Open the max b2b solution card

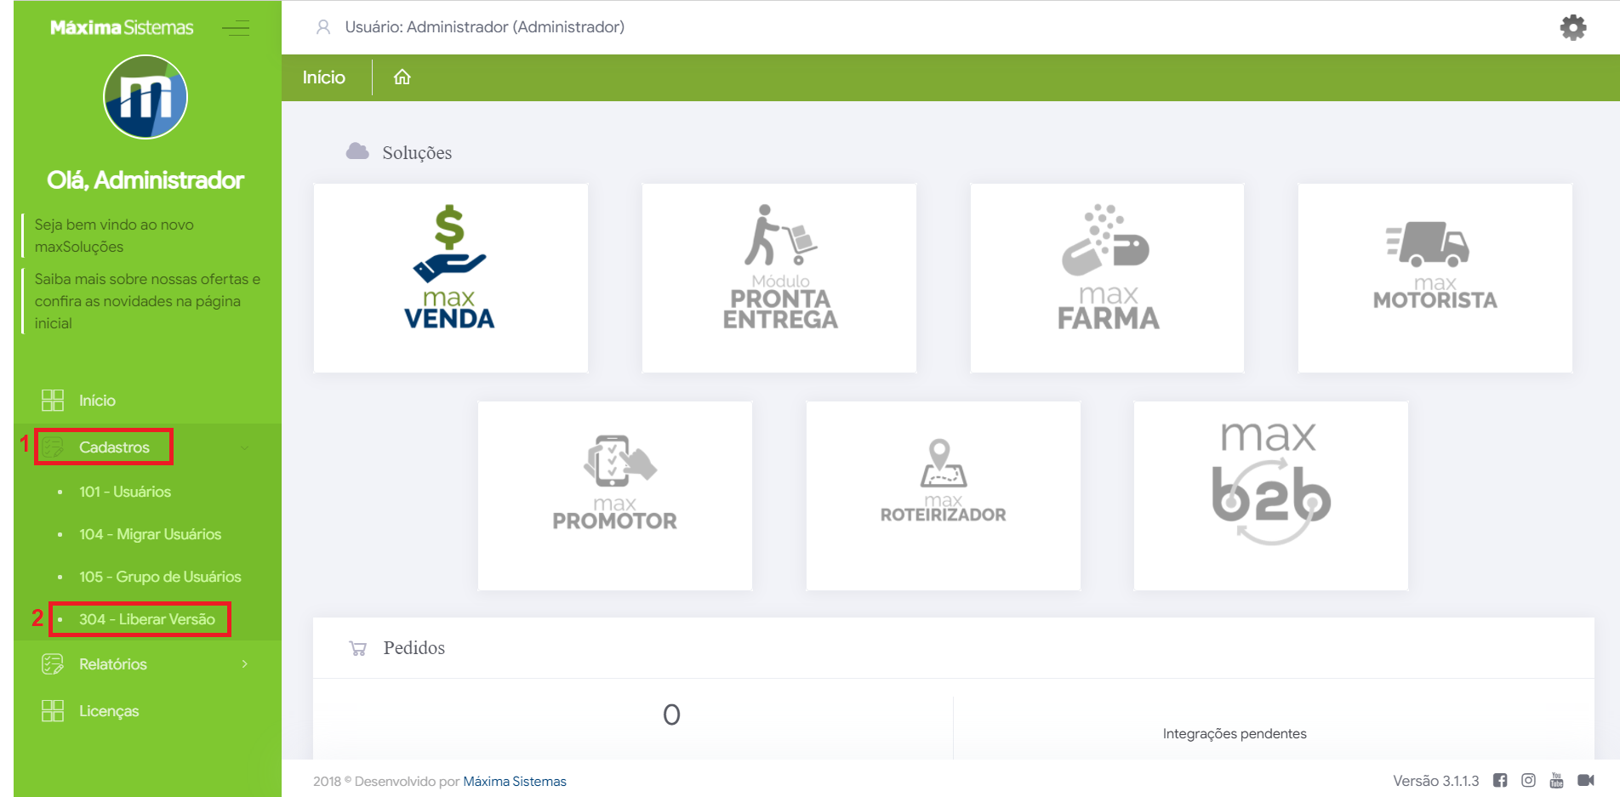(1270, 496)
